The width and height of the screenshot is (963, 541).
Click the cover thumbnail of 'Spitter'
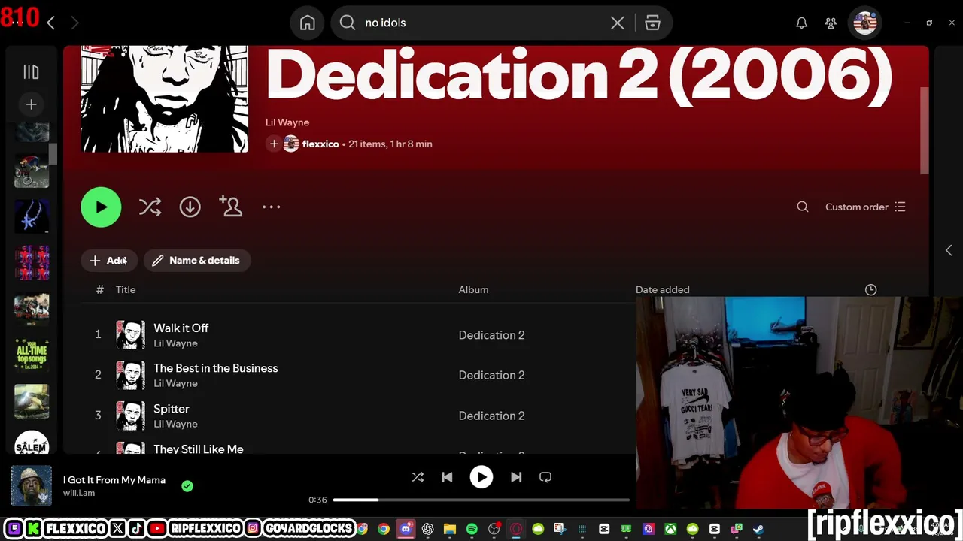coord(130,416)
